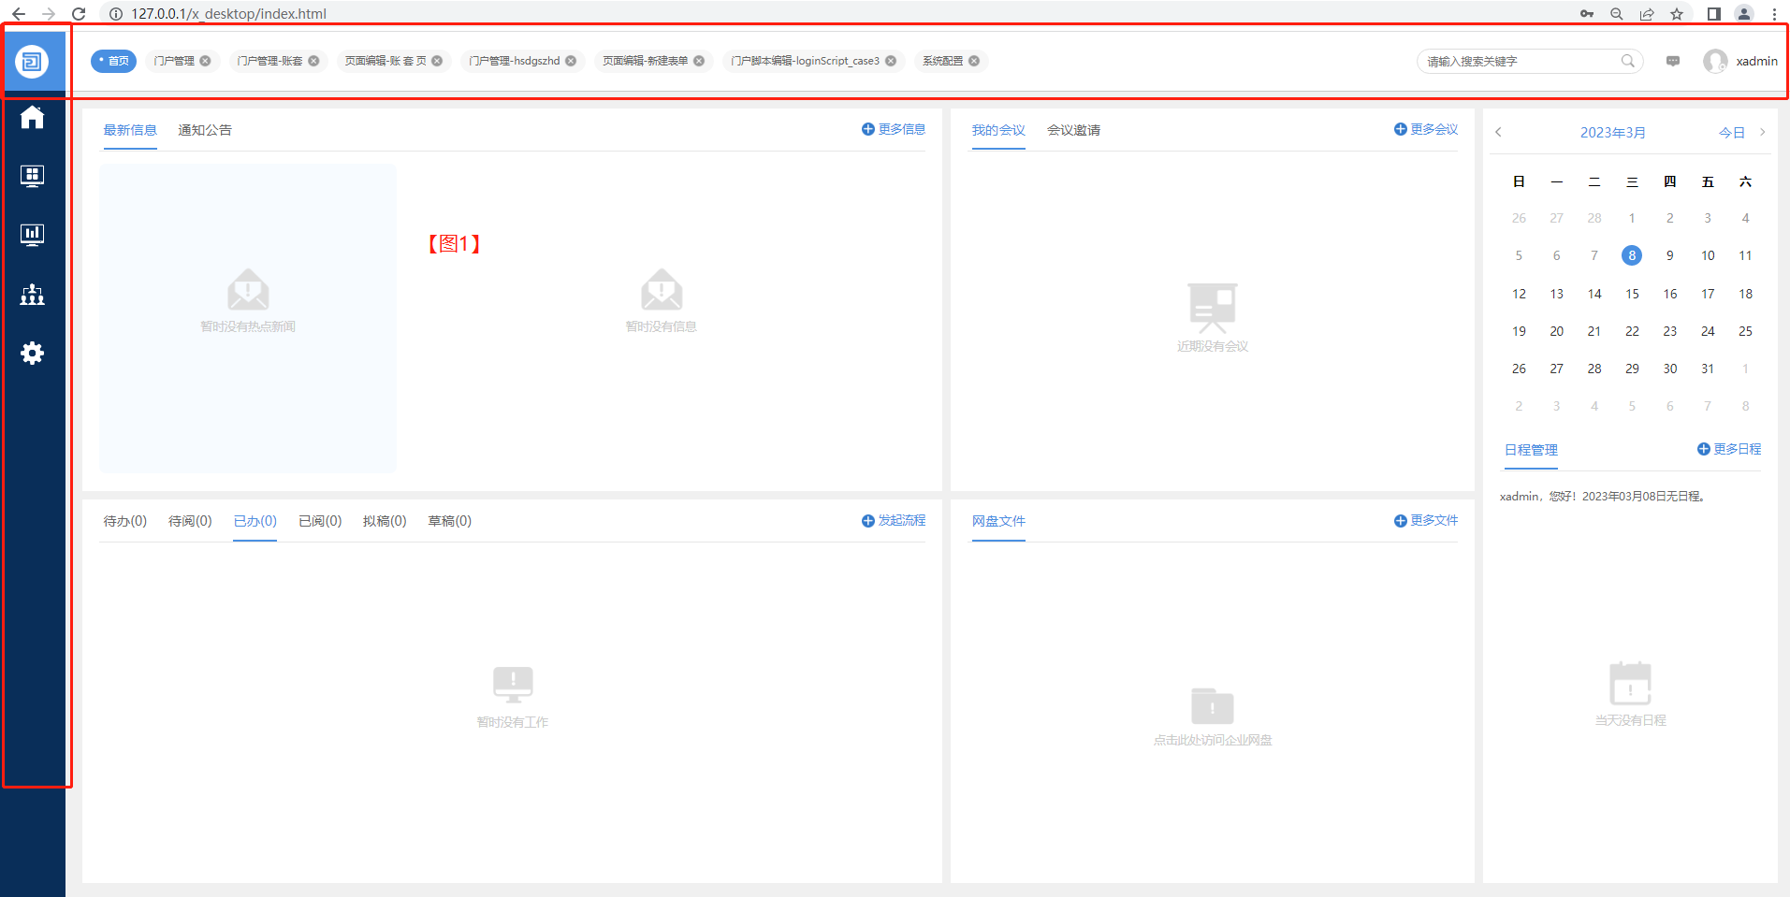1790x897 pixels.
Task: Switch to the 系统配置 tab
Action: click(x=942, y=61)
